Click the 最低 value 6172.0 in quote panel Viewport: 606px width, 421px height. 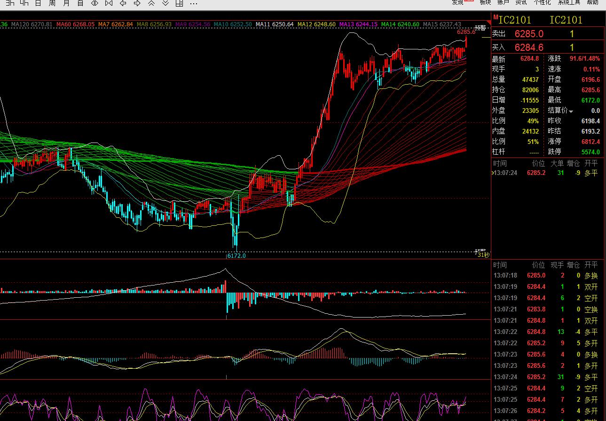click(x=591, y=100)
